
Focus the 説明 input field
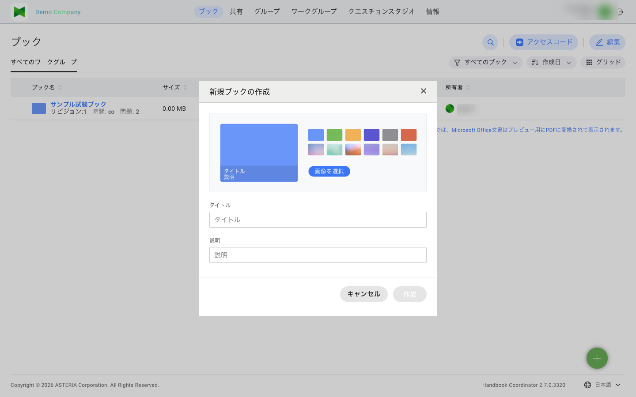click(x=318, y=255)
